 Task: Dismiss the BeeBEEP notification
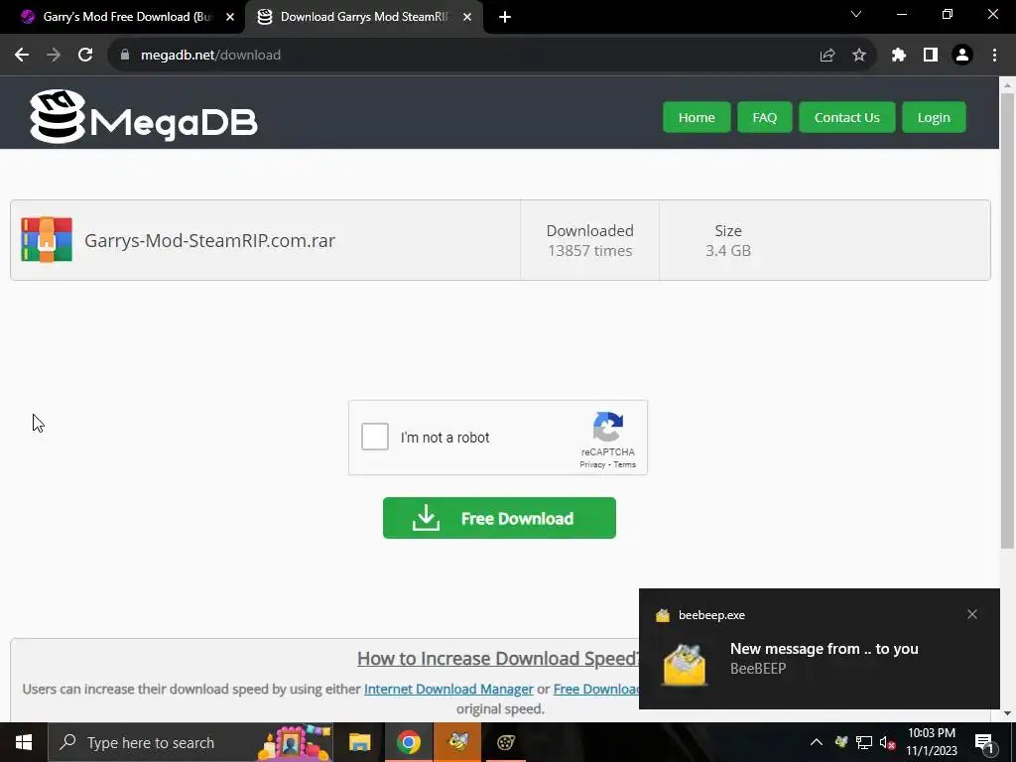click(972, 614)
